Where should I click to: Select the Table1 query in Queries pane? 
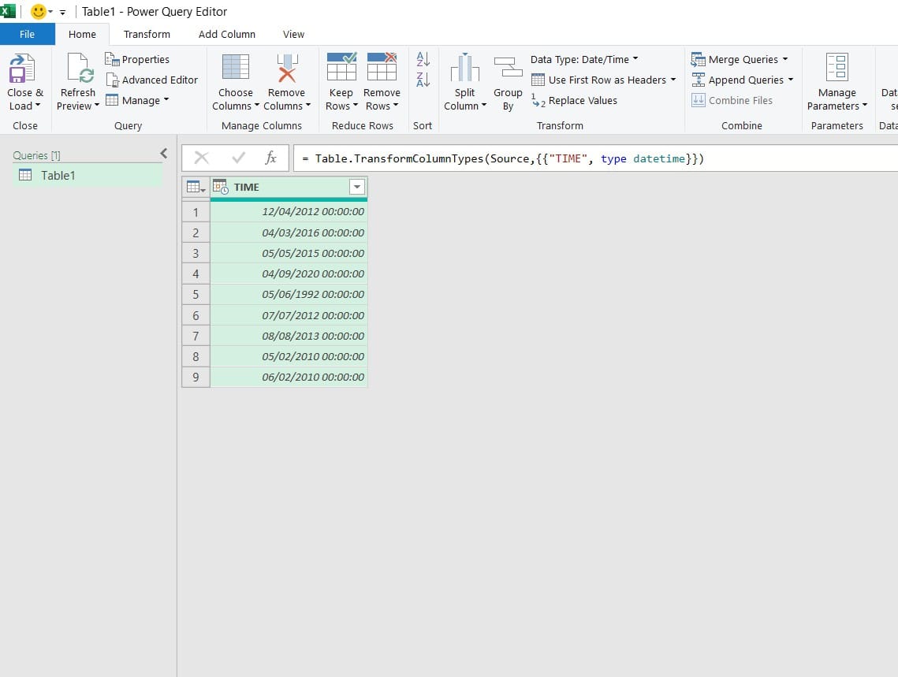(x=56, y=175)
